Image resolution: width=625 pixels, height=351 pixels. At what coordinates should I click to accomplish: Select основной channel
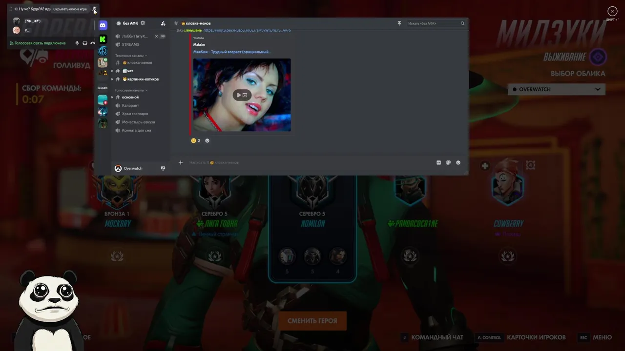[x=141, y=97]
